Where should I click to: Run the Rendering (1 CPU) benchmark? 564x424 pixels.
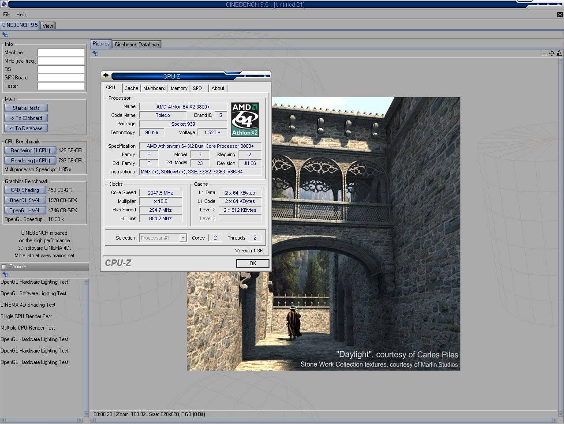click(30, 150)
